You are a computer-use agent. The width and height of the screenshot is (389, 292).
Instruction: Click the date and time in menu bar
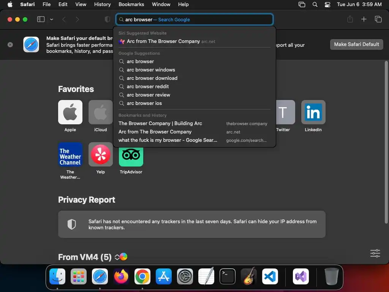tap(359, 4)
